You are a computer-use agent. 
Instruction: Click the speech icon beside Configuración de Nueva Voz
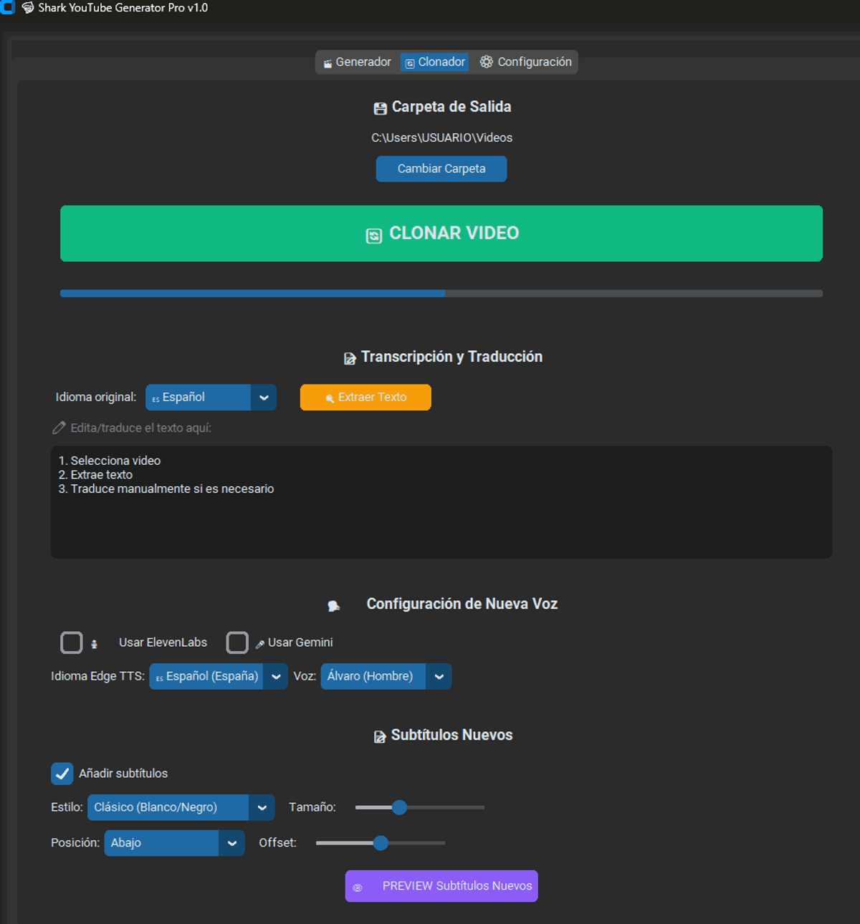pyautogui.click(x=333, y=606)
